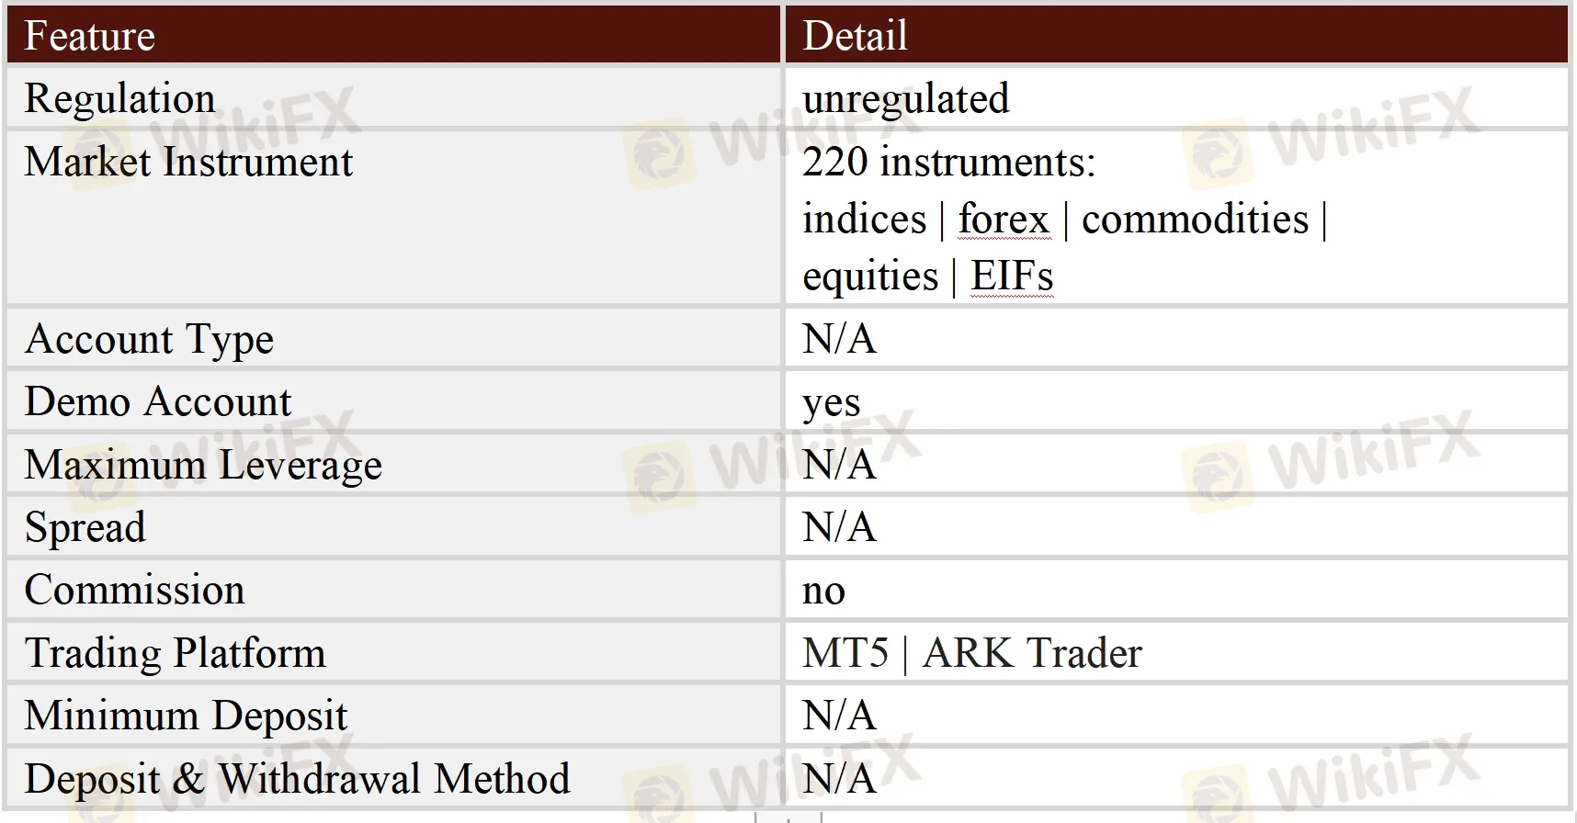Click the underlined word 'forex'
Screen dimensions: 1577x823
[x=1003, y=220]
